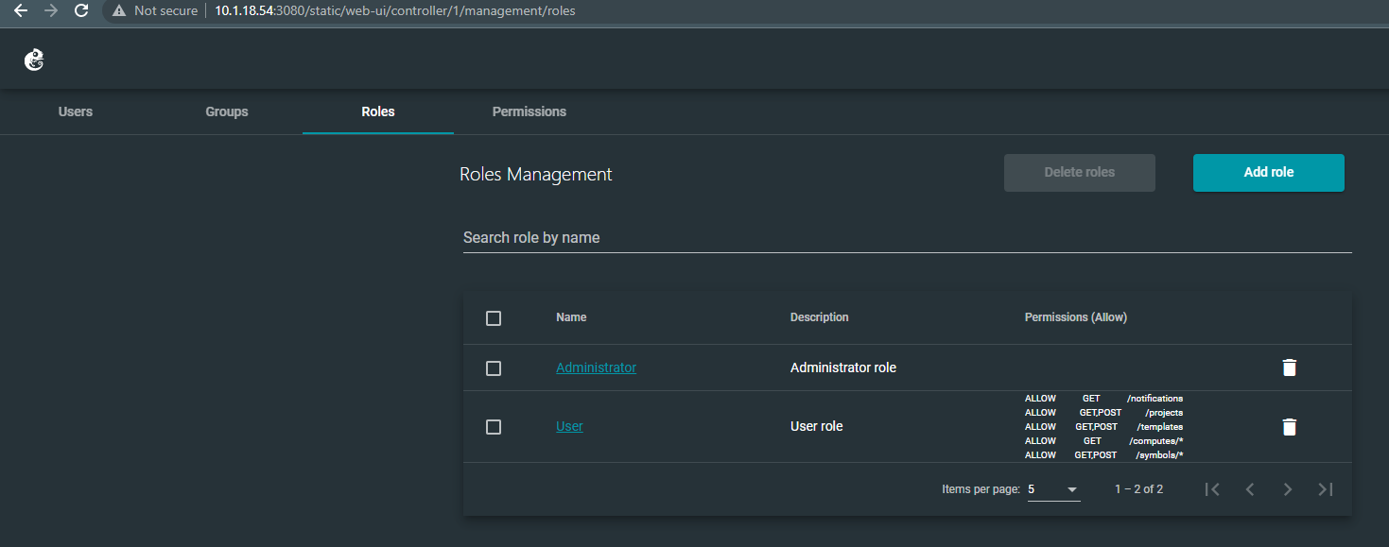Jump to the first page of roles
The height and width of the screenshot is (547, 1389).
click(x=1213, y=488)
